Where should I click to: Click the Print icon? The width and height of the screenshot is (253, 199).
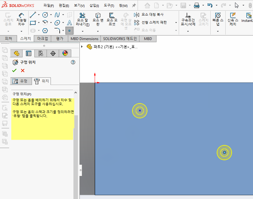click(x=197, y=5)
